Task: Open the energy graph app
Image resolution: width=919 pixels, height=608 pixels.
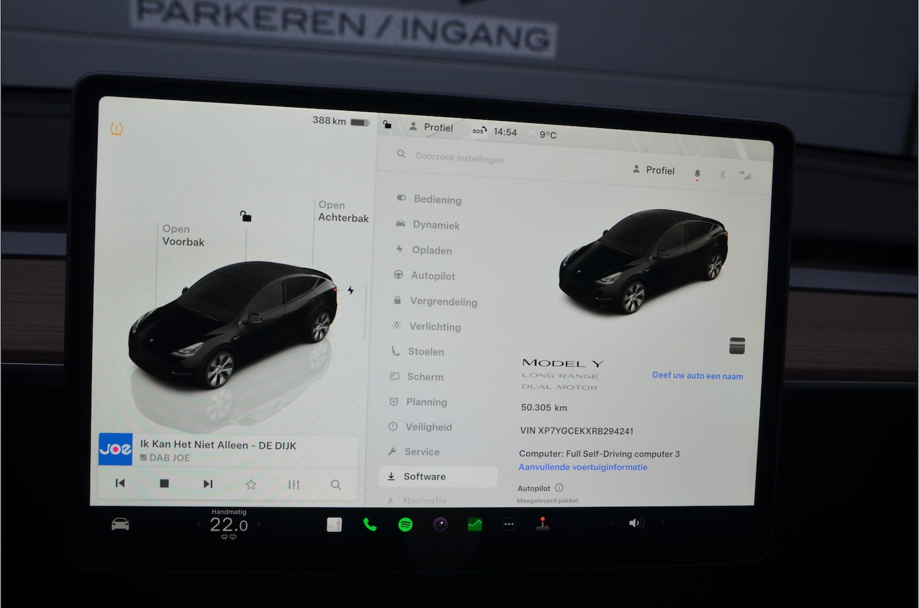Action: coord(475,524)
